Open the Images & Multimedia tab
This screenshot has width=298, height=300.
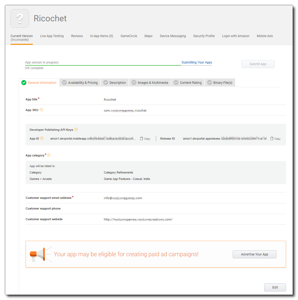click(x=150, y=83)
